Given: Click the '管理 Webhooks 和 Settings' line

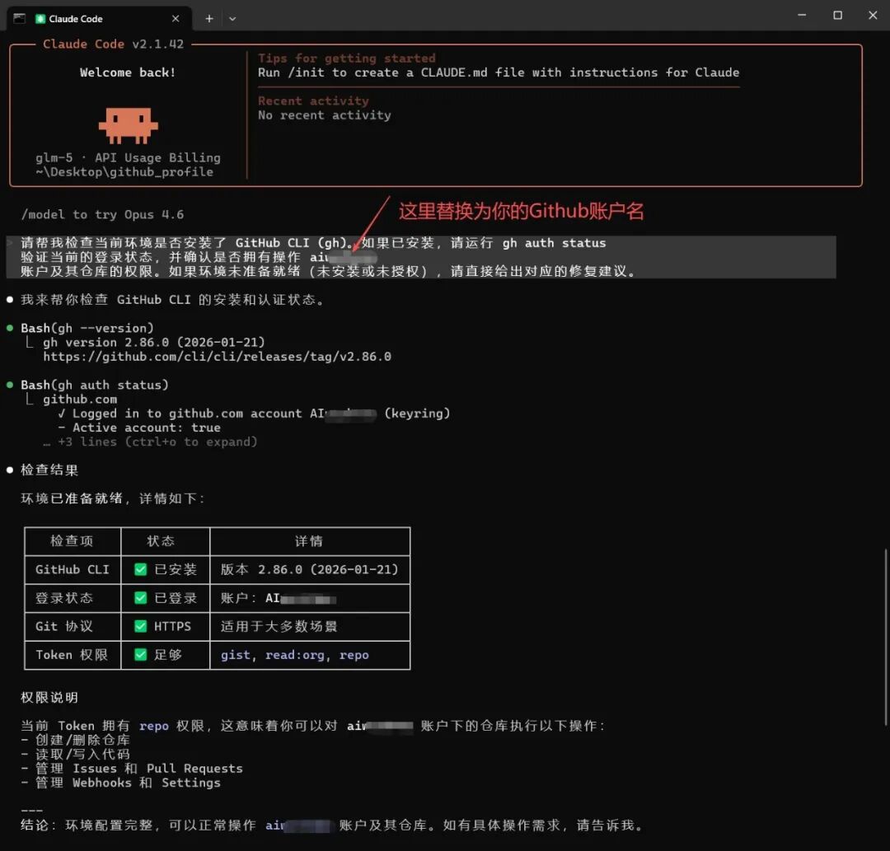Looking at the screenshot, I should coord(120,783).
